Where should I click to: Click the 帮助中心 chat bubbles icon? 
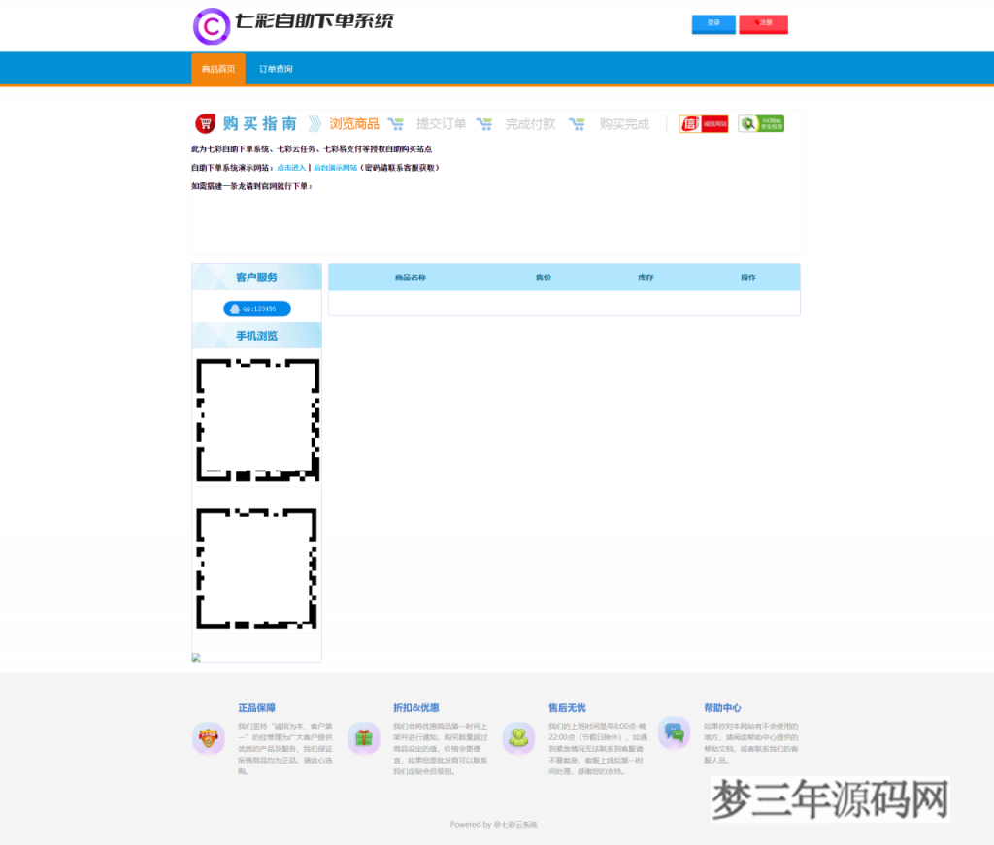click(x=675, y=732)
